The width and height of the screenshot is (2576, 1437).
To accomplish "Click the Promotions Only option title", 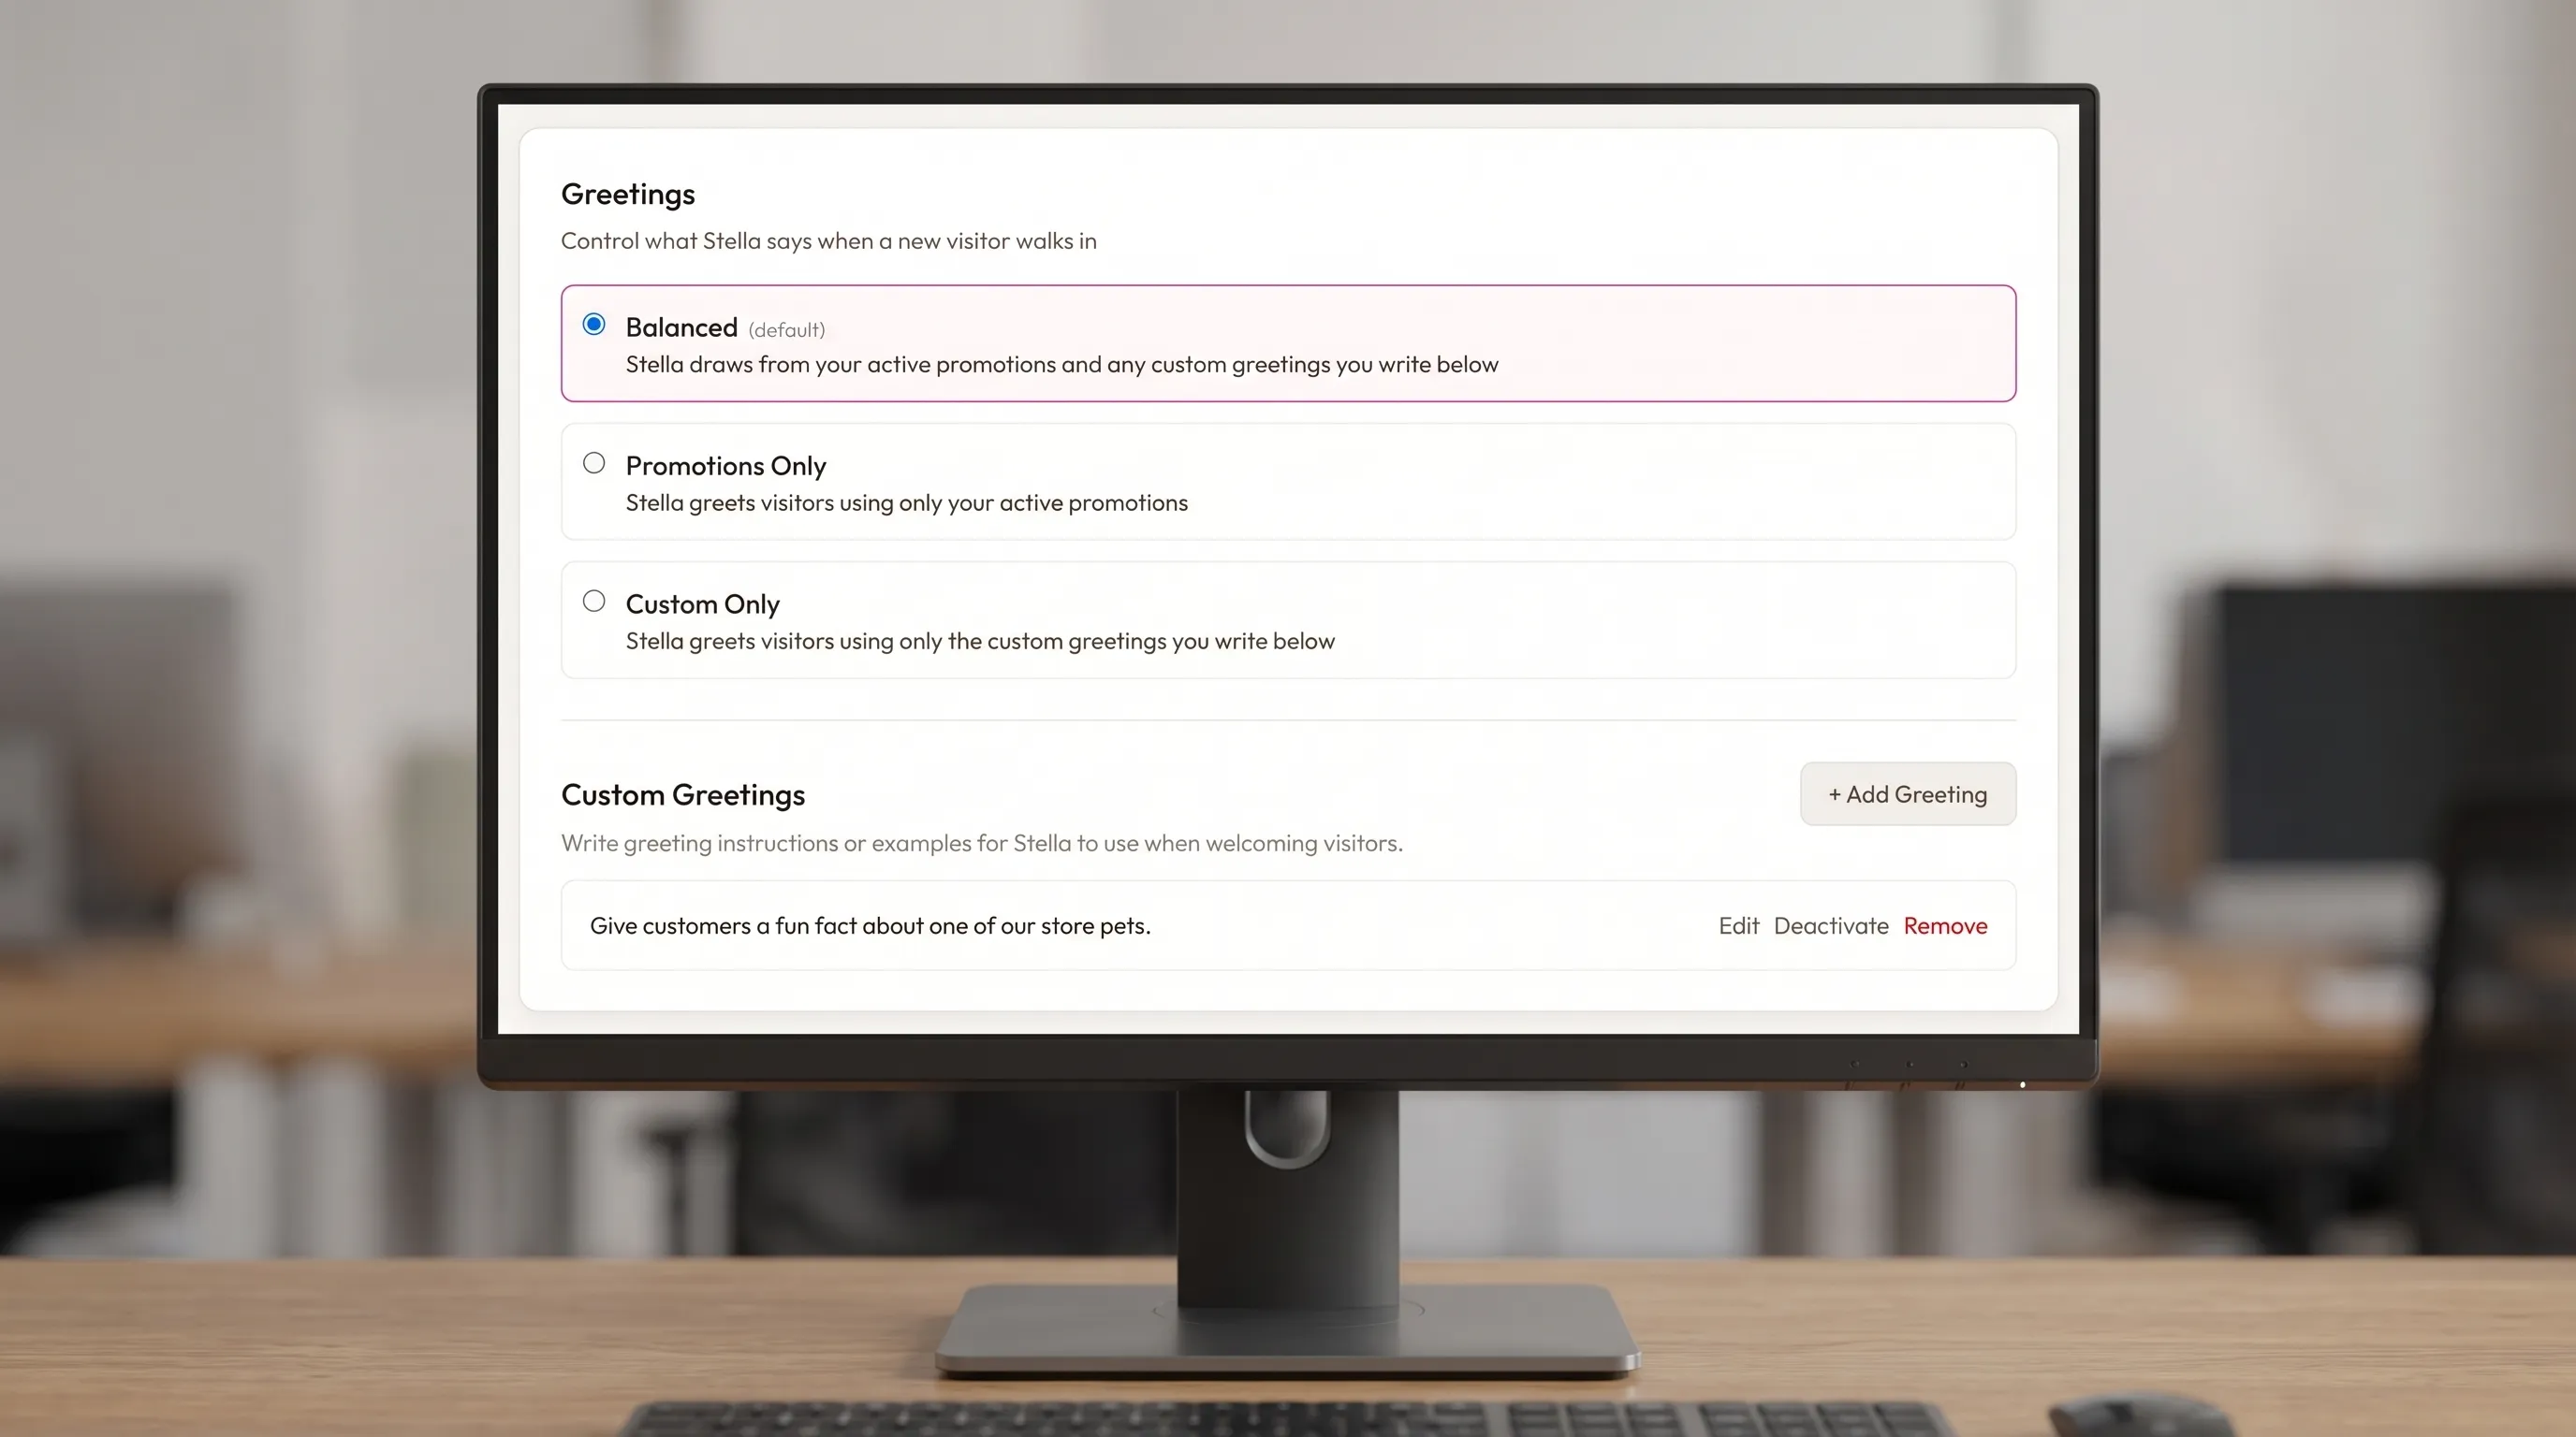I will [x=726, y=466].
